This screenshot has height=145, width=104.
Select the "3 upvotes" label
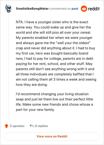(17, 126)
